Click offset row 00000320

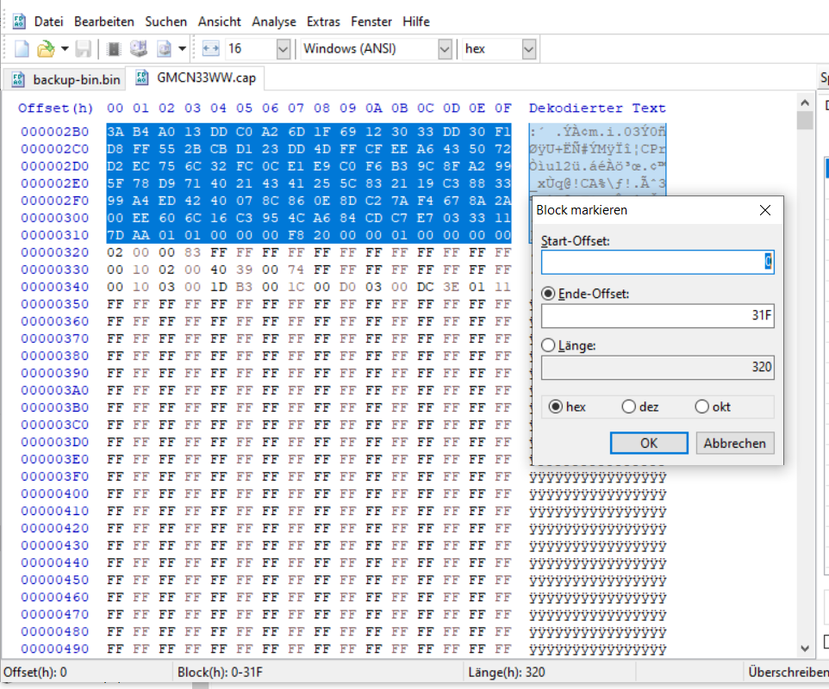55,252
